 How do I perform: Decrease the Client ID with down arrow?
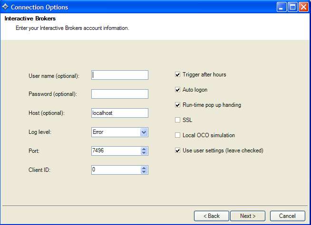[144, 172]
